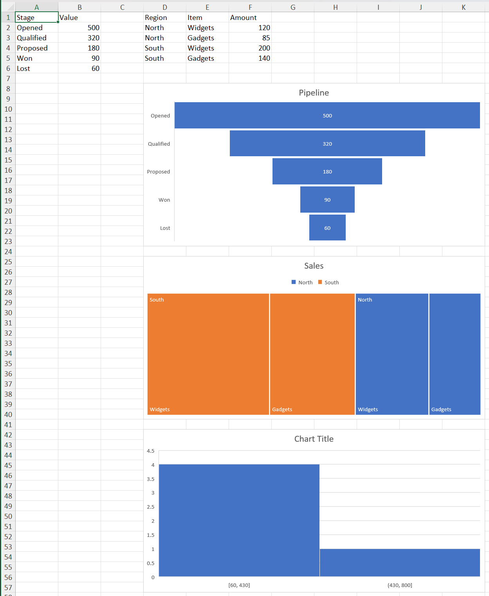Select column F header
This screenshot has height=596, width=489.
pyautogui.click(x=250, y=7)
